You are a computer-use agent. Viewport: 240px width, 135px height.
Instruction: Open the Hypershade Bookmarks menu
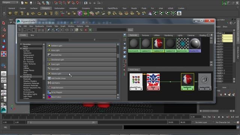(39, 26)
